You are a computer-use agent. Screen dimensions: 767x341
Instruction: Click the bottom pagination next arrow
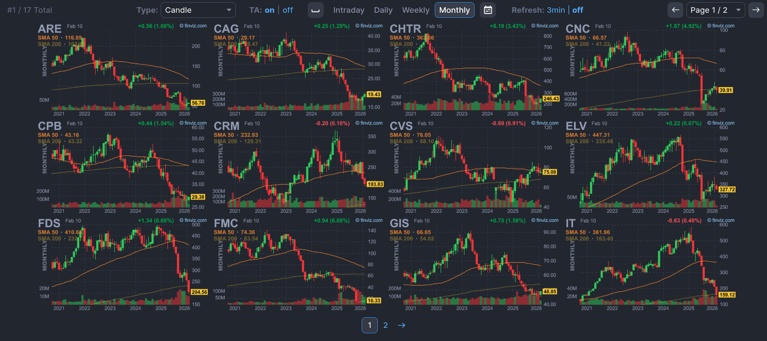click(x=402, y=325)
